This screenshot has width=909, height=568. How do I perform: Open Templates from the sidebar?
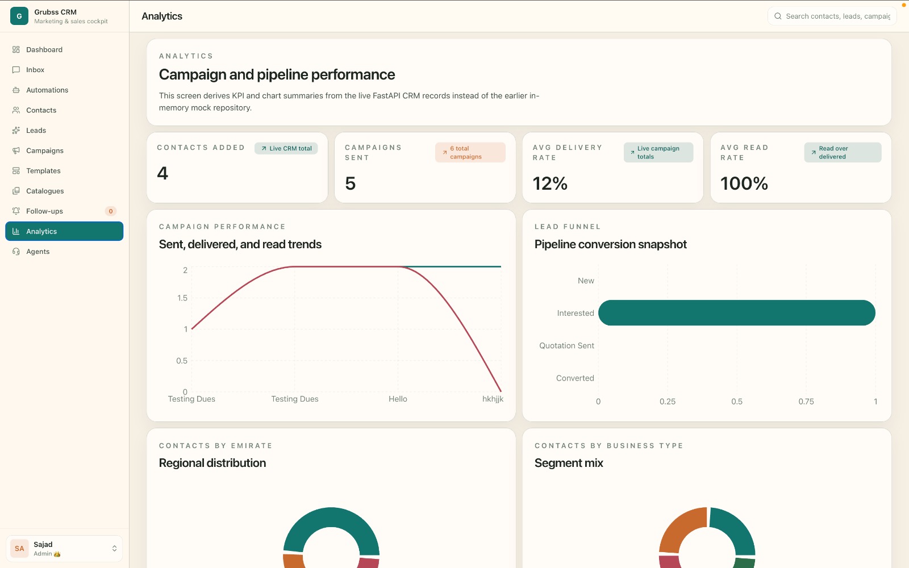[64, 170]
